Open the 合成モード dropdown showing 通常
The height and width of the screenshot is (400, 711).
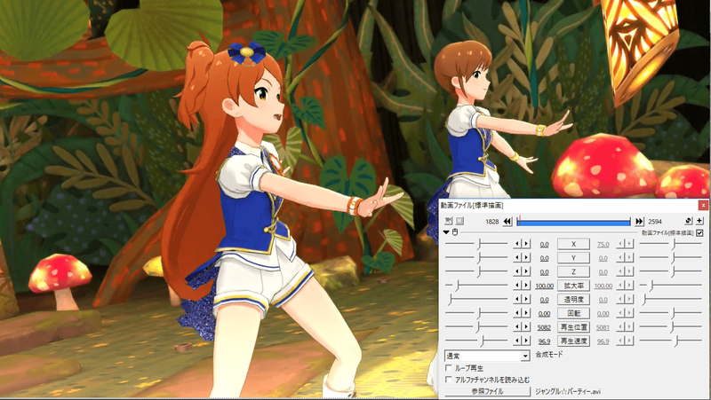(x=487, y=356)
